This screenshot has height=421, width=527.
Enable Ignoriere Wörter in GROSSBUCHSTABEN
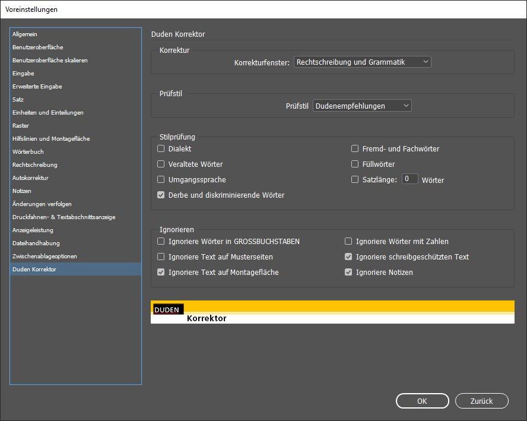(161, 242)
